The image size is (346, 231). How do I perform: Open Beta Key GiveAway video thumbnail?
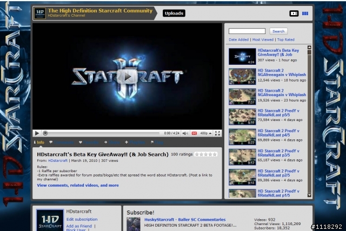(242, 56)
